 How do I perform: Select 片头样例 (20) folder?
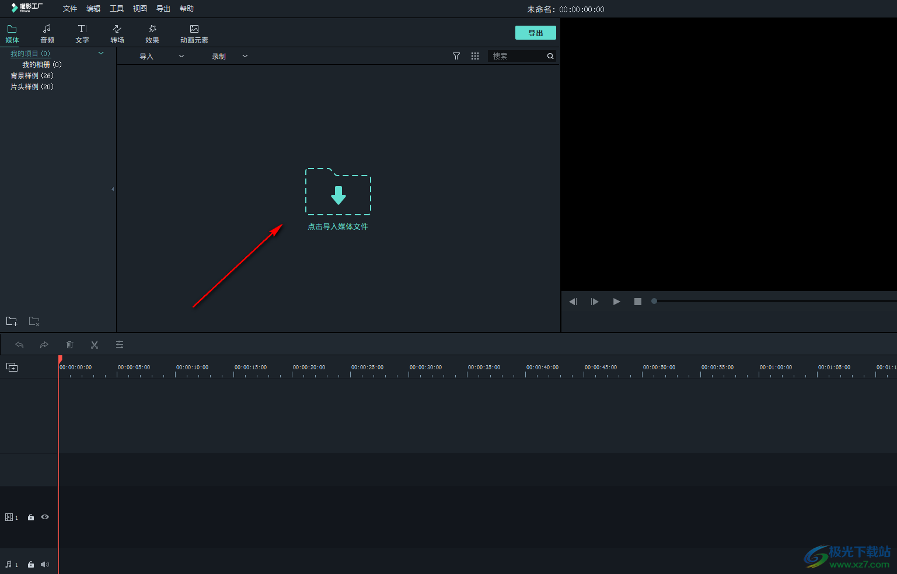[32, 87]
